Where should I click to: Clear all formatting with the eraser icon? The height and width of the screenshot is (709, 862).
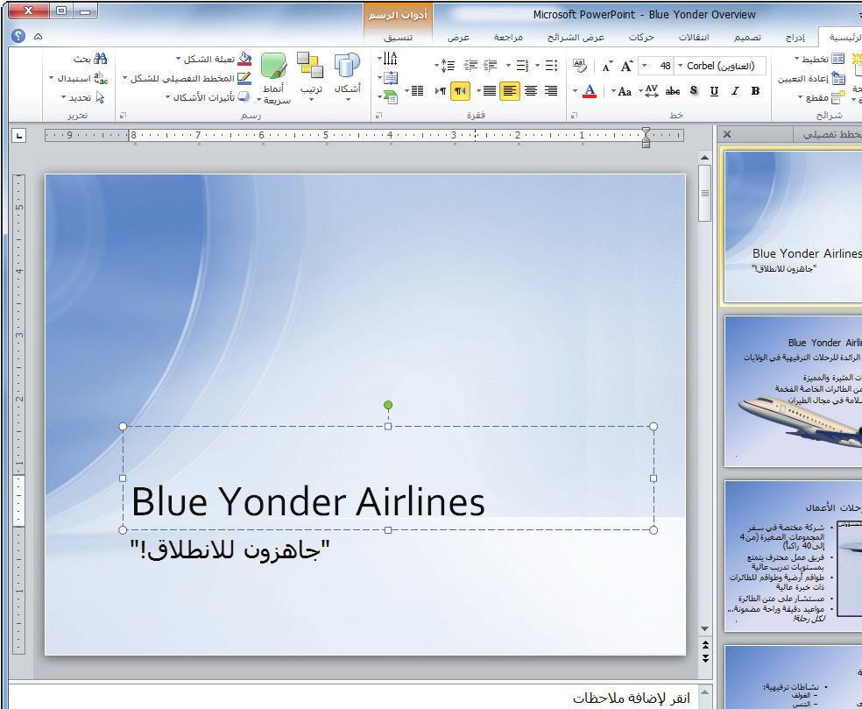click(579, 66)
